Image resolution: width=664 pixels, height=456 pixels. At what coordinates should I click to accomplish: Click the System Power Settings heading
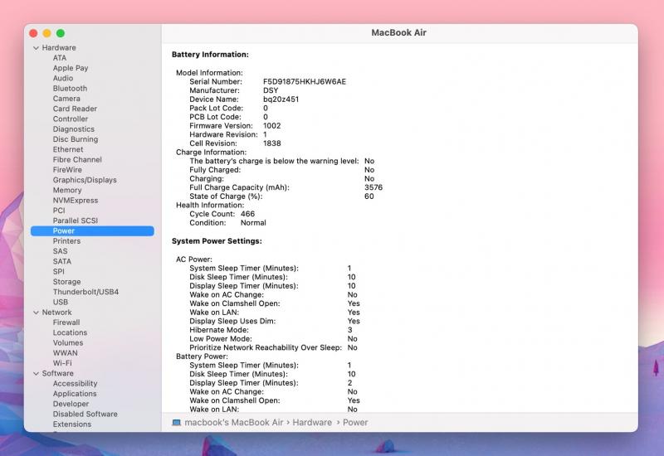tap(217, 241)
